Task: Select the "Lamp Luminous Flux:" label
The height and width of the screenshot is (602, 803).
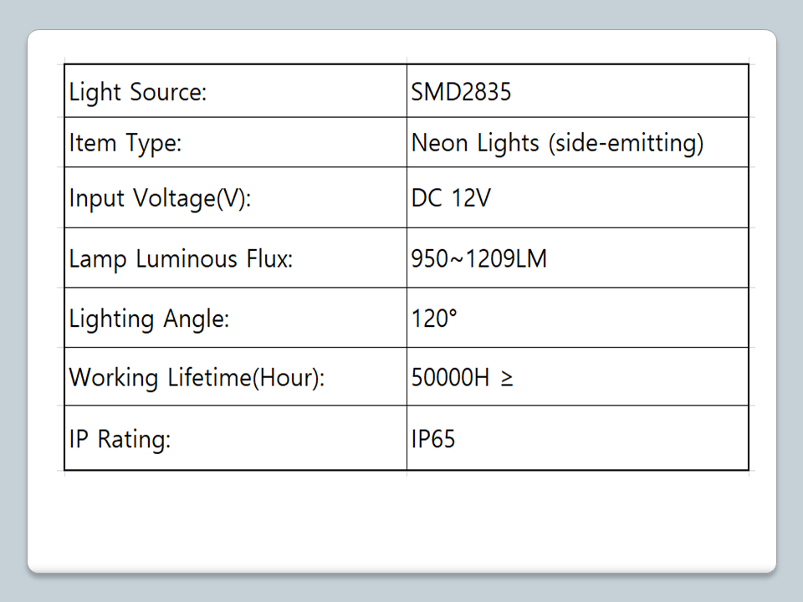Action: [181, 259]
